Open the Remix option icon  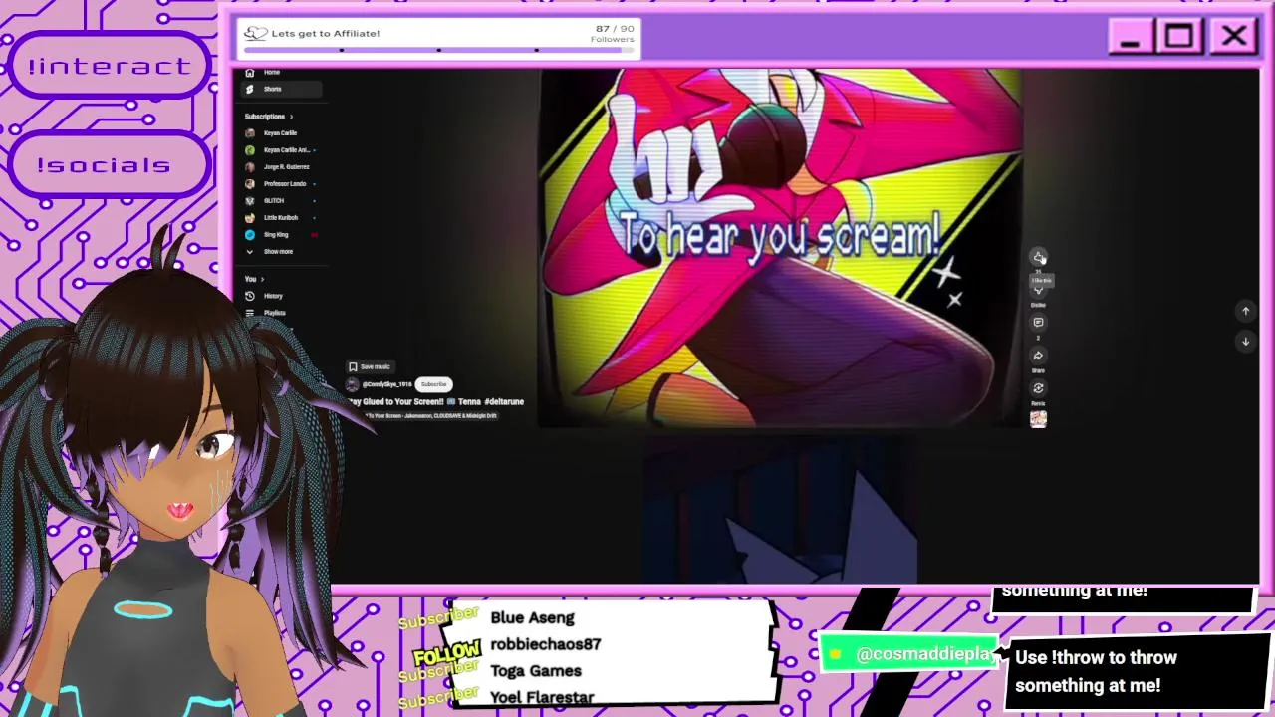pos(1038,388)
